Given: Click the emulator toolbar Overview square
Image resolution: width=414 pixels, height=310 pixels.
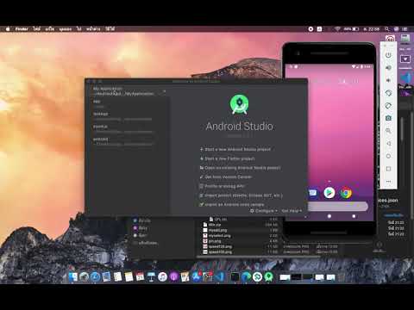Looking at the screenshot, I should click(388, 169).
